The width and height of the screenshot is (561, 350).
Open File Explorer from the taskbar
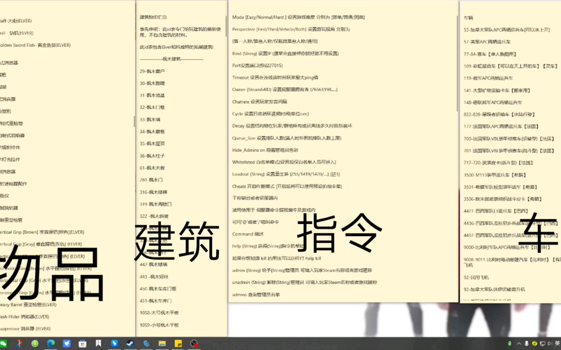pyautogui.click(x=162, y=344)
